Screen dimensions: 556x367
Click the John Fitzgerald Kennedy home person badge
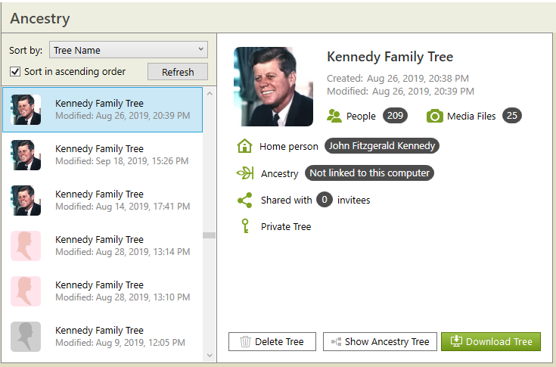[382, 146]
